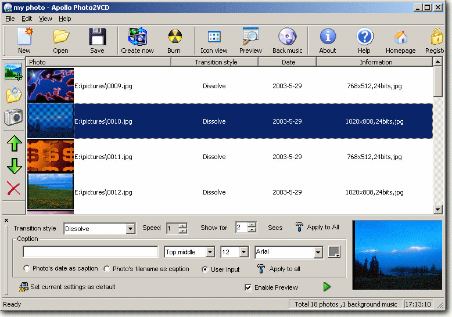Image resolution: width=452 pixels, height=317 pixels.
Task: Click Set current settings as default
Action: (x=72, y=287)
